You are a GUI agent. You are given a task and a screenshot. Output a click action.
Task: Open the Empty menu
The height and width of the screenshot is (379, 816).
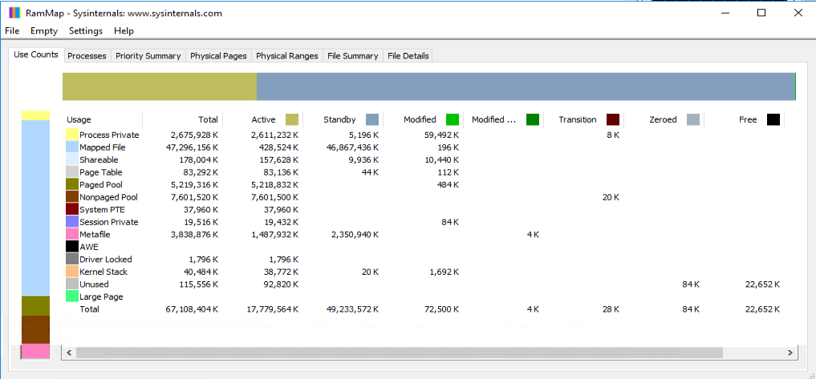coord(44,30)
